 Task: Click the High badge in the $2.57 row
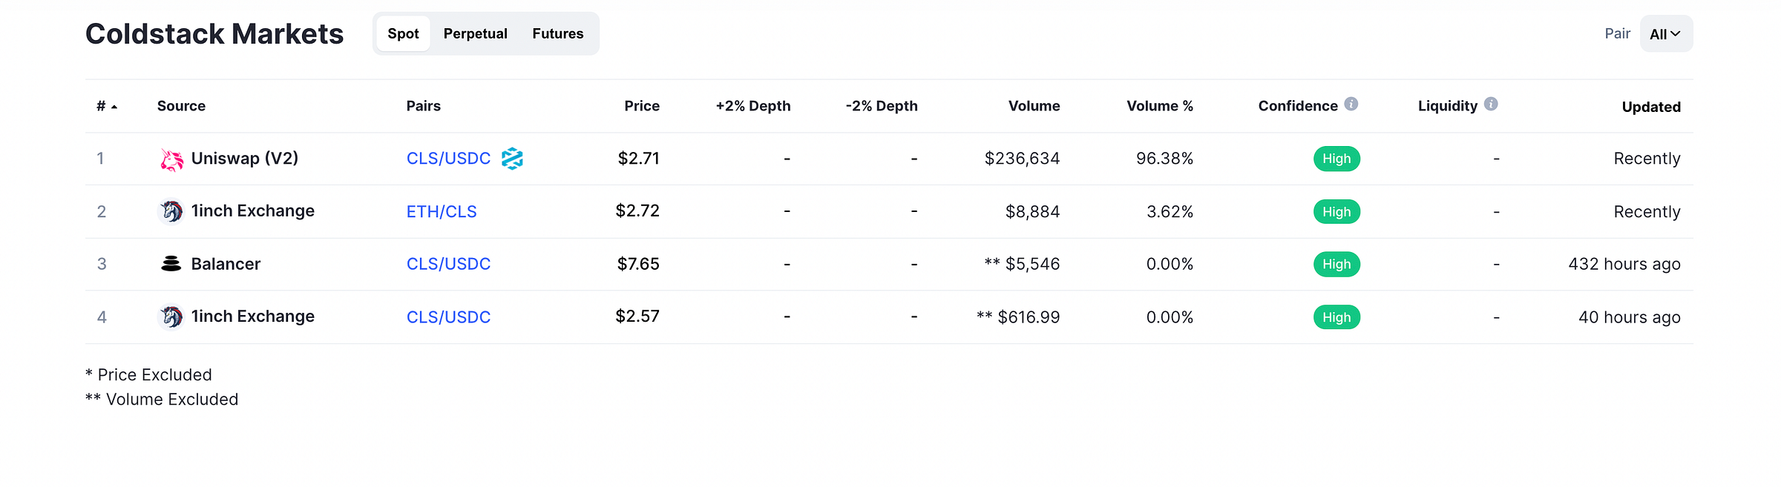pyautogui.click(x=1336, y=317)
